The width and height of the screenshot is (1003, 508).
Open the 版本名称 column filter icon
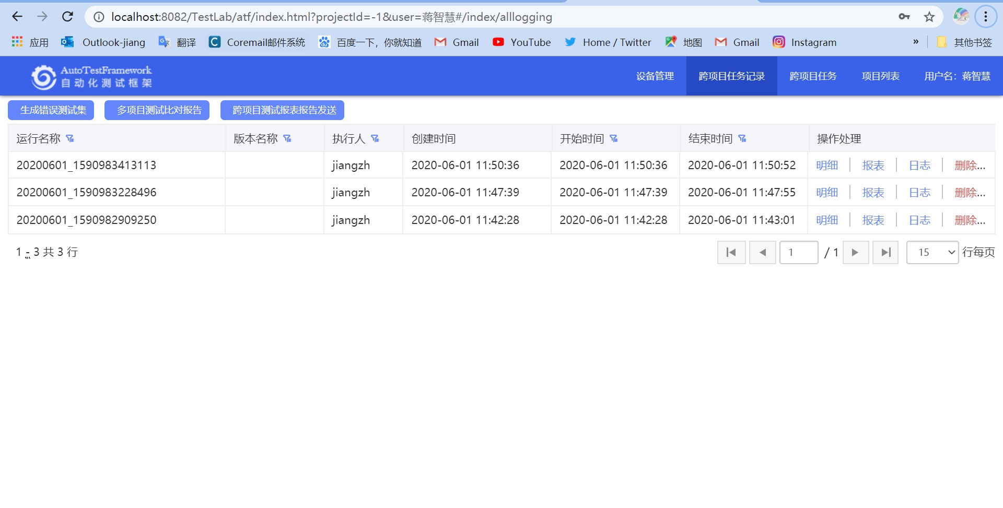pyautogui.click(x=287, y=138)
